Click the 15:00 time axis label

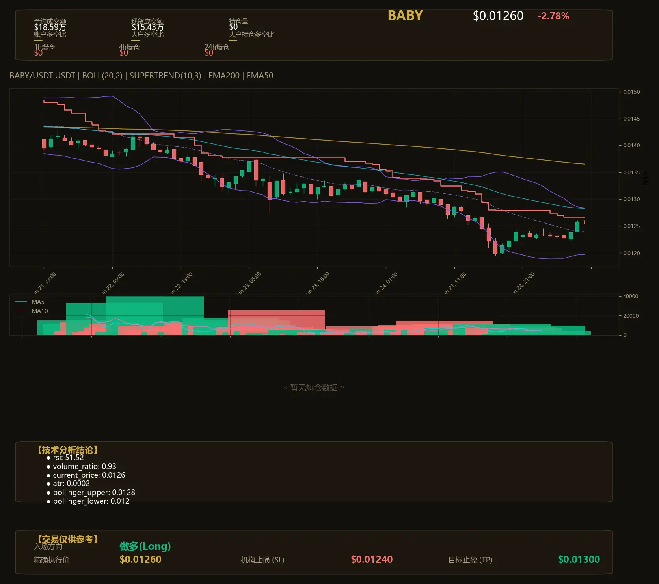318,284
